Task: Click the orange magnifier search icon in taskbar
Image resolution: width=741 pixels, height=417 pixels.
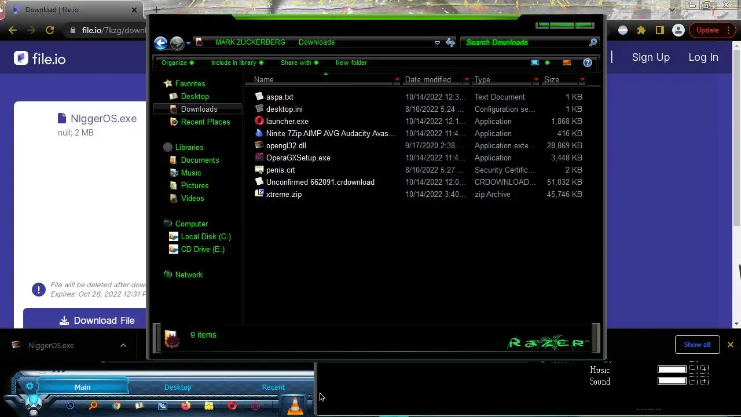Action: (93, 406)
